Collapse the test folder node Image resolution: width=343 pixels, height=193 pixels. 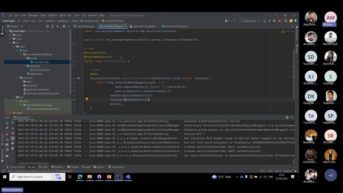(x=14, y=97)
